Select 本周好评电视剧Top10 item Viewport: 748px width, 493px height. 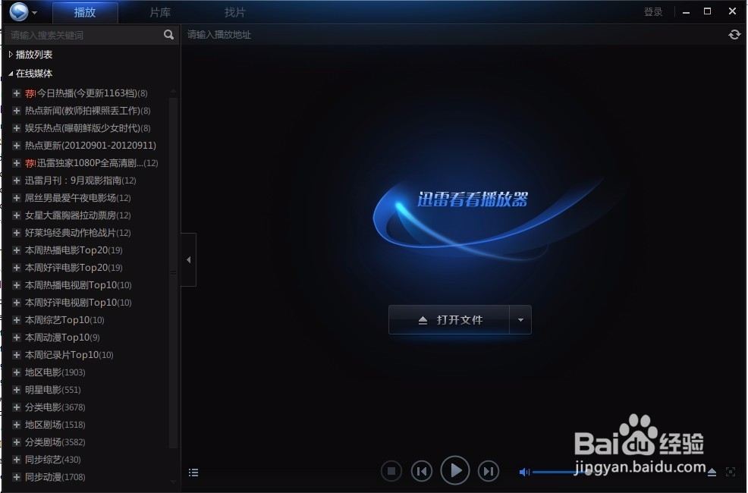coord(78,303)
